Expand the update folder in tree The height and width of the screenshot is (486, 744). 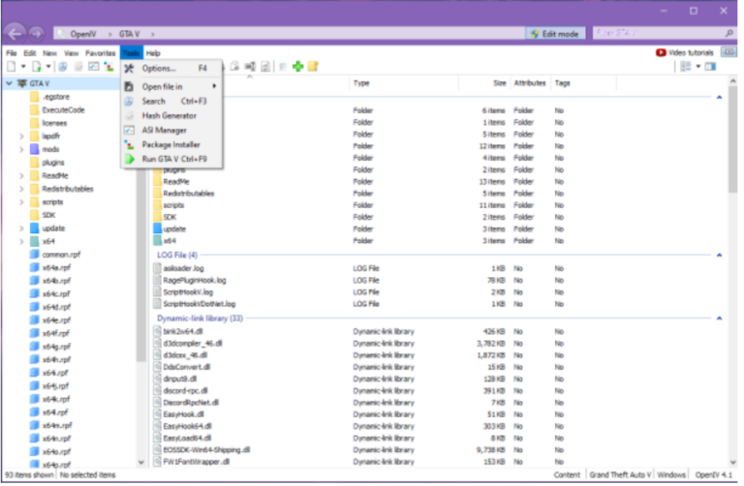(x=21, y=228)
